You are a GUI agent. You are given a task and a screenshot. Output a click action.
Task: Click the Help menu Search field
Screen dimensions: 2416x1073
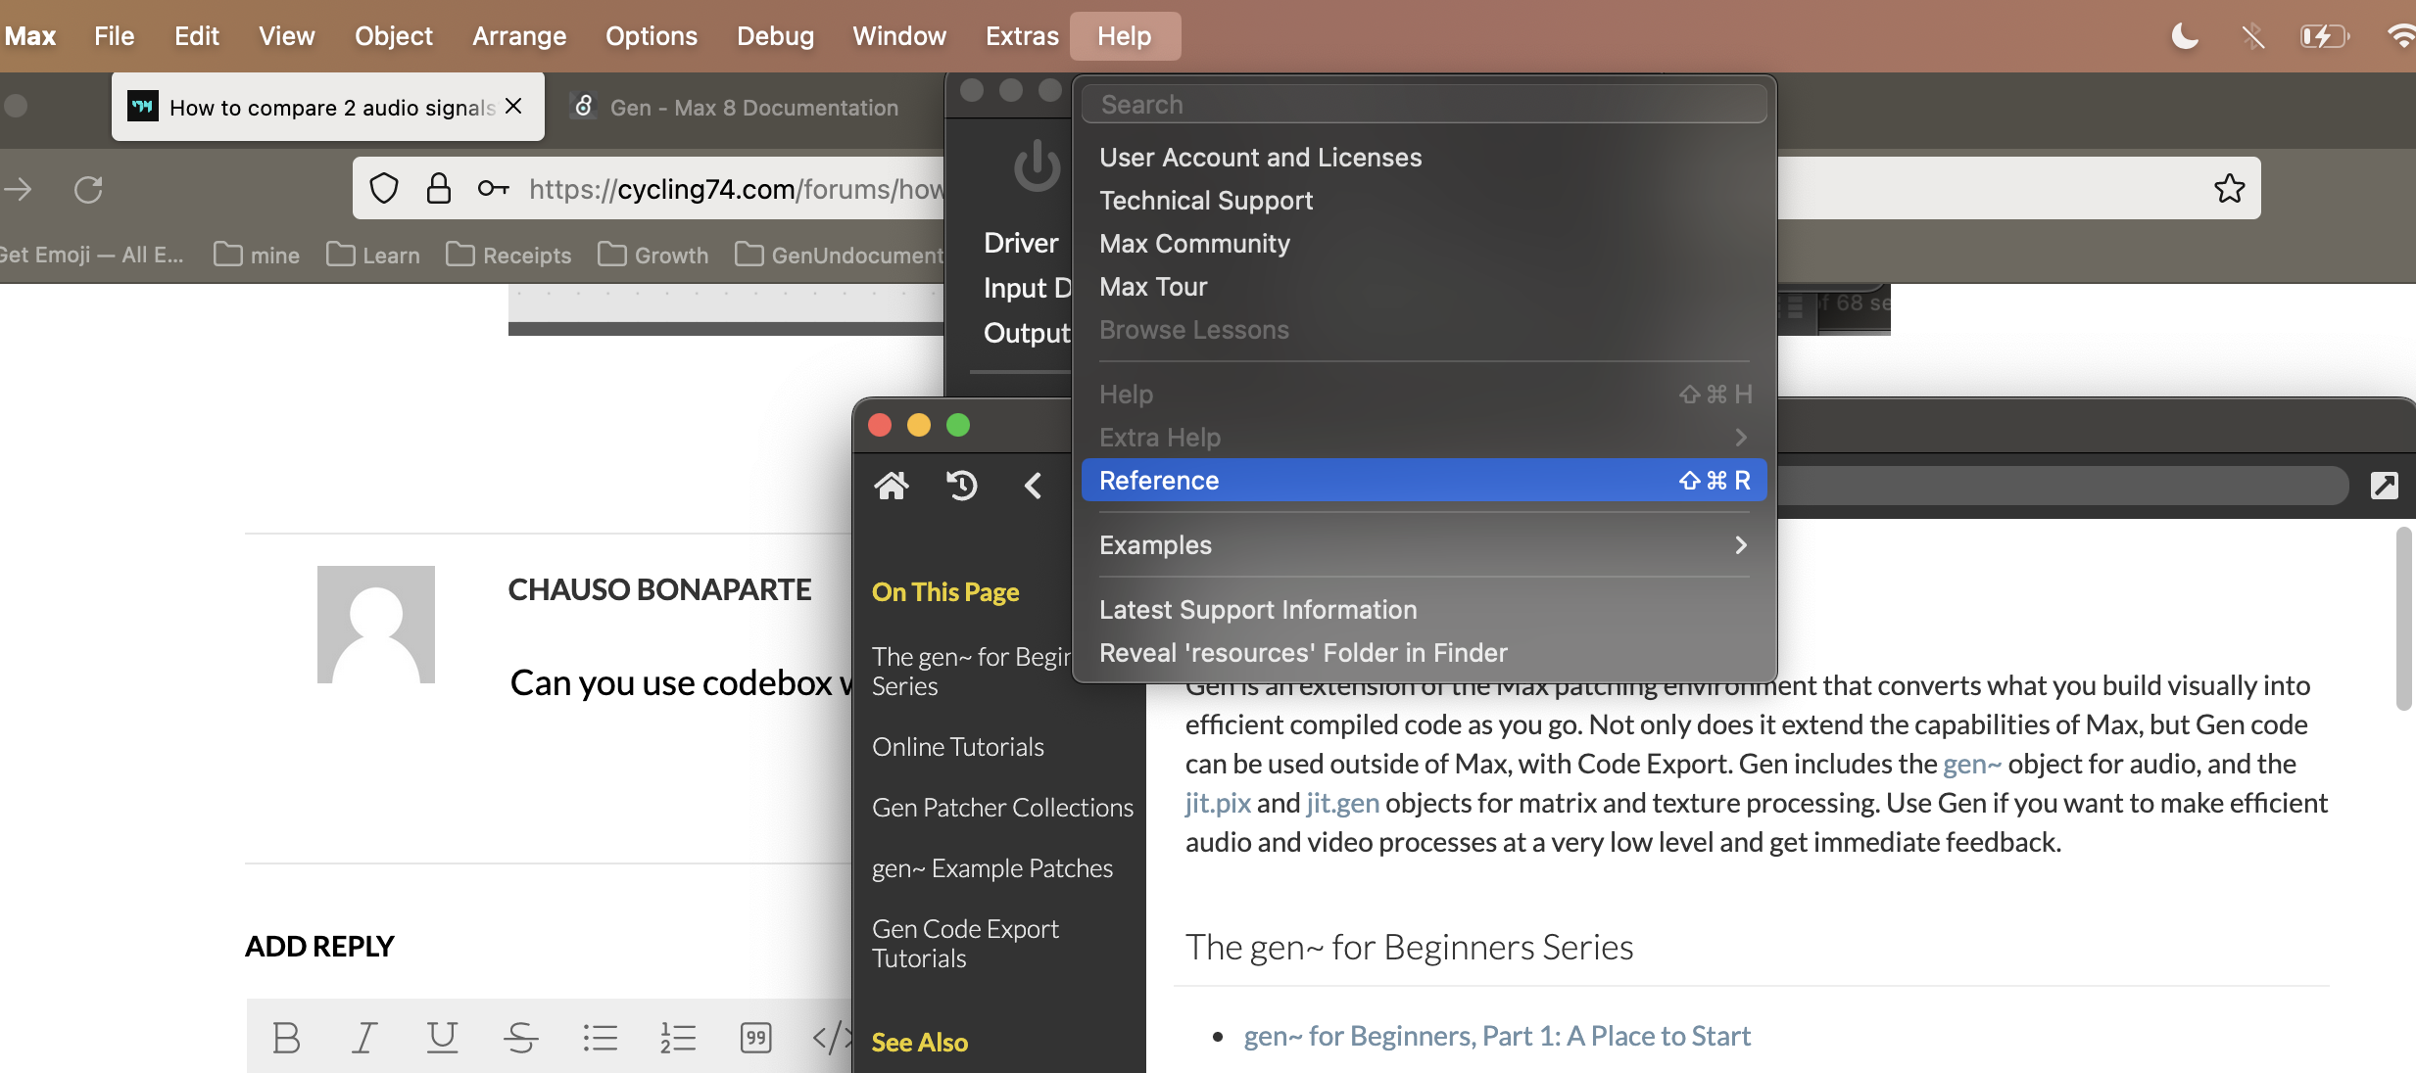[x=1423, y=105]
